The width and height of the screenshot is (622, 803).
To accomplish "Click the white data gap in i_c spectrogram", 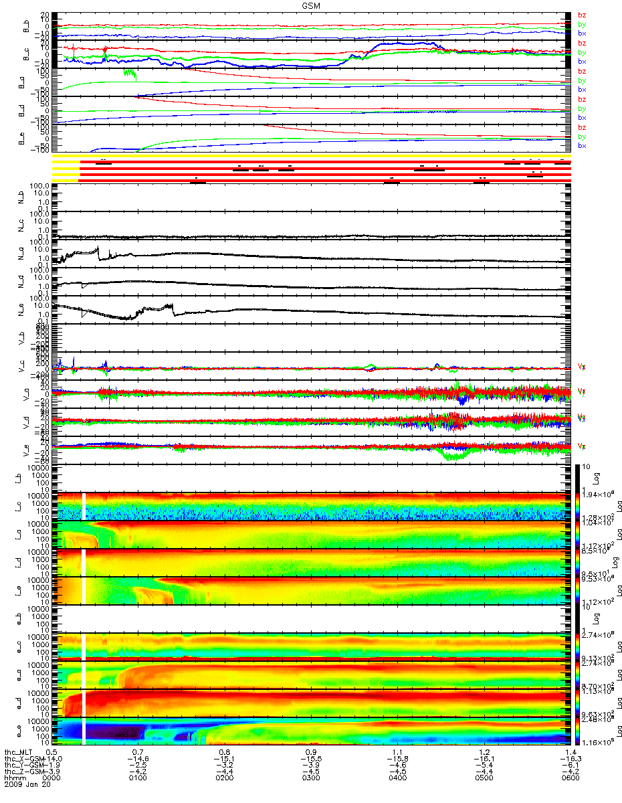I will [x=84, y=507].
